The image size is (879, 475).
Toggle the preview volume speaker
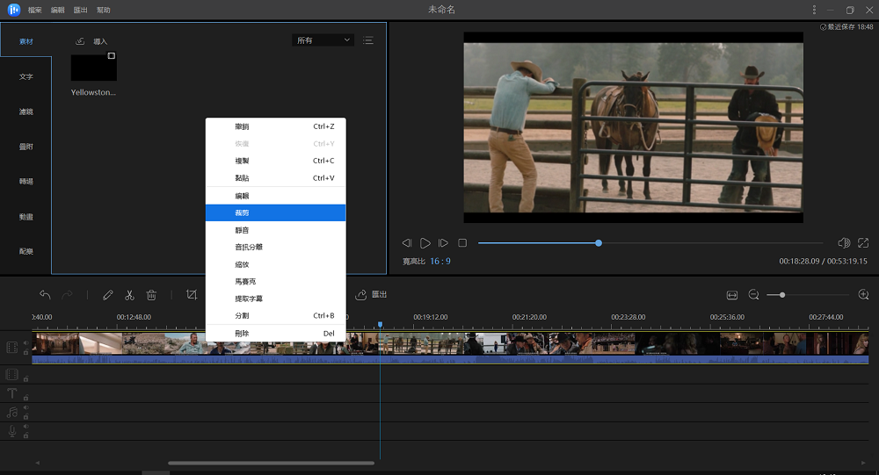coord(843,243)
